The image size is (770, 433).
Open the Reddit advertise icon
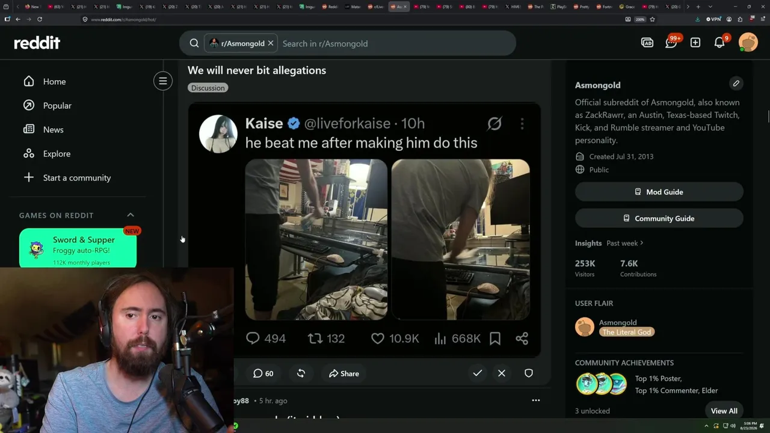click(647, 43)
